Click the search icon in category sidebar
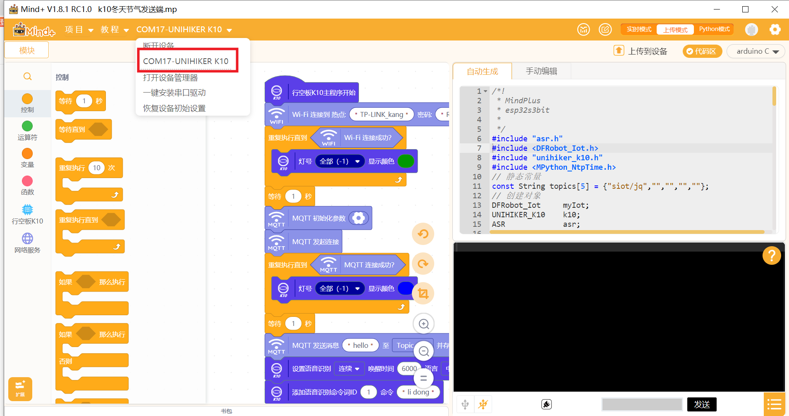The image size is (789, 416). pos(27,76)
